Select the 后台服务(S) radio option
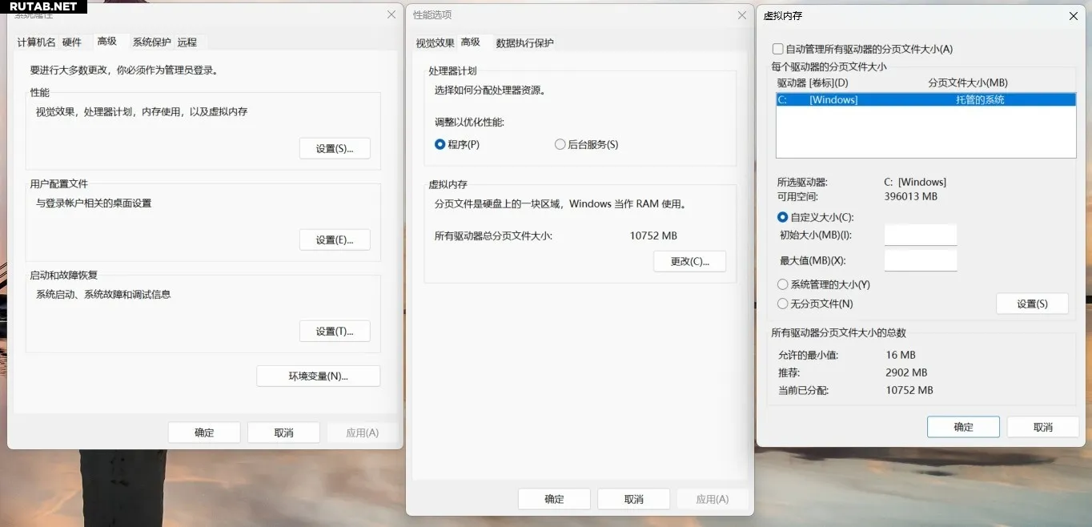This screenshot has width=1092, height=527. 560,145
